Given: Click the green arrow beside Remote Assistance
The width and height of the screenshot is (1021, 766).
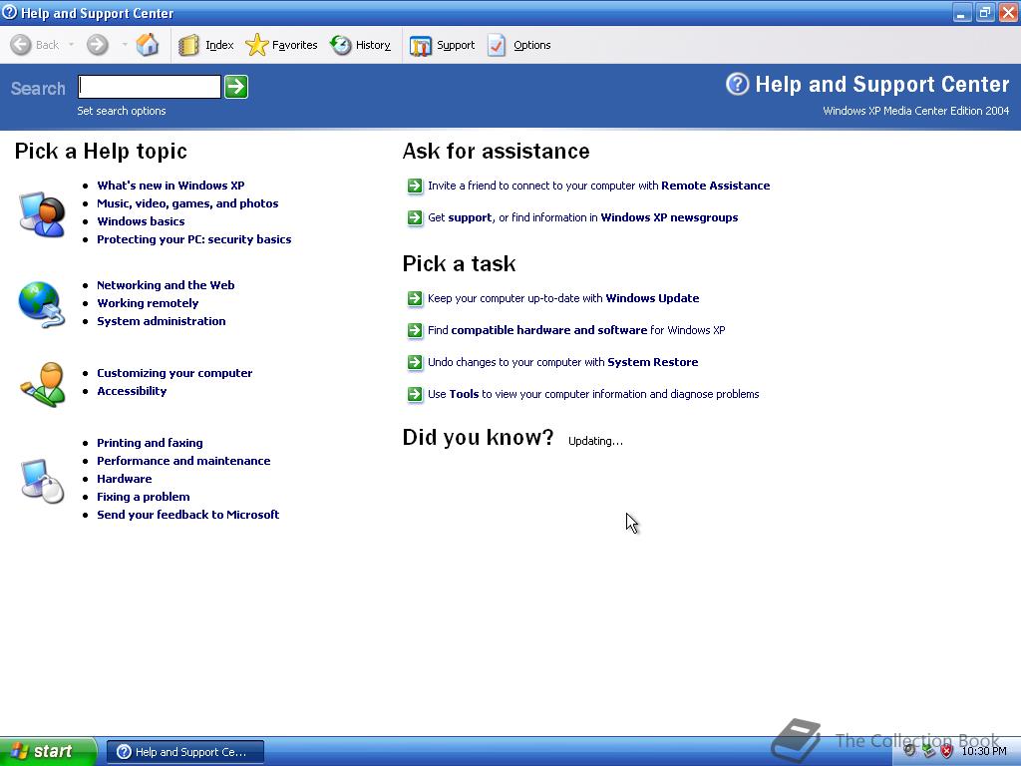Looking at the screenshot, I should click(x=415, y=186).
